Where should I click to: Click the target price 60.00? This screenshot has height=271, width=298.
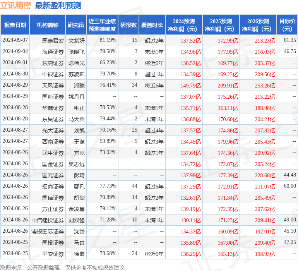[290, 186]
